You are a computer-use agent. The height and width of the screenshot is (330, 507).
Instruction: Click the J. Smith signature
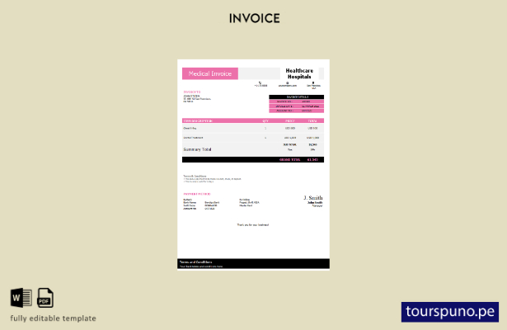(x=313, y=198)
